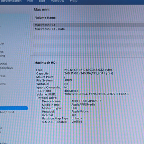This screenshot has width=144, height=144.
Task: Click the Volume UUID value text
Action: tap(96, 94)
